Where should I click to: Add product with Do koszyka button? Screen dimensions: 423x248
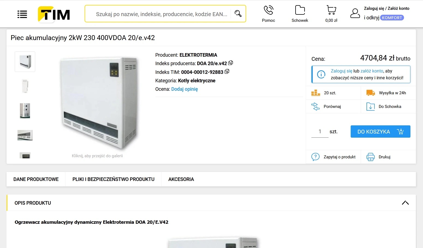pyautogui.click(x=380, y=132)
